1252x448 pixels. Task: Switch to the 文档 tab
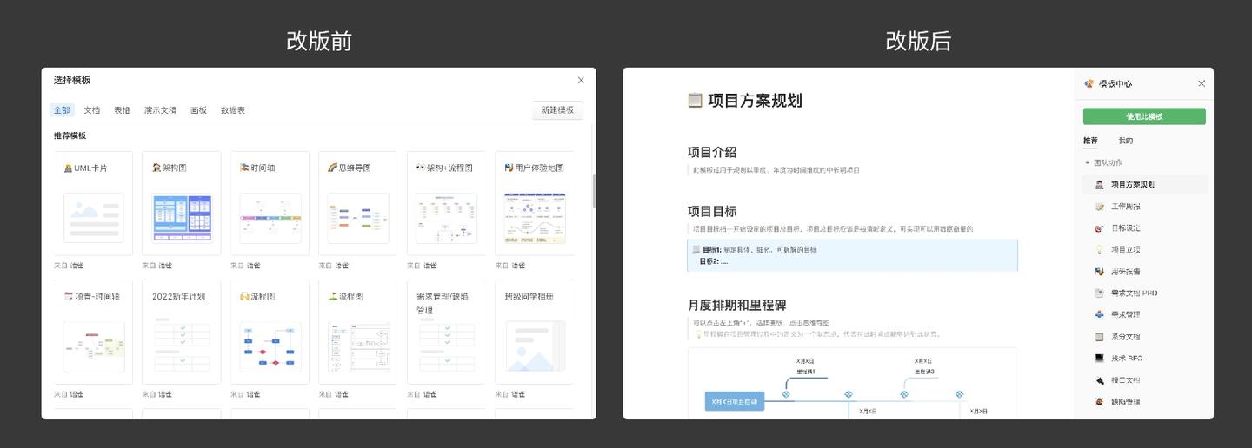point(92,110)
